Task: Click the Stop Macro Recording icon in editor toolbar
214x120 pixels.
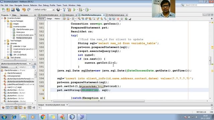Action: click(122, 19)
